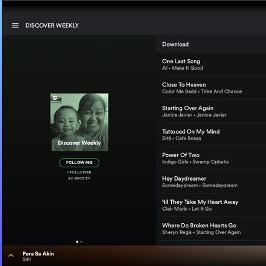Open the hamburger navigation menu
Image resolution: width=266 pixels, height=266 pixels.
(16, 25)
